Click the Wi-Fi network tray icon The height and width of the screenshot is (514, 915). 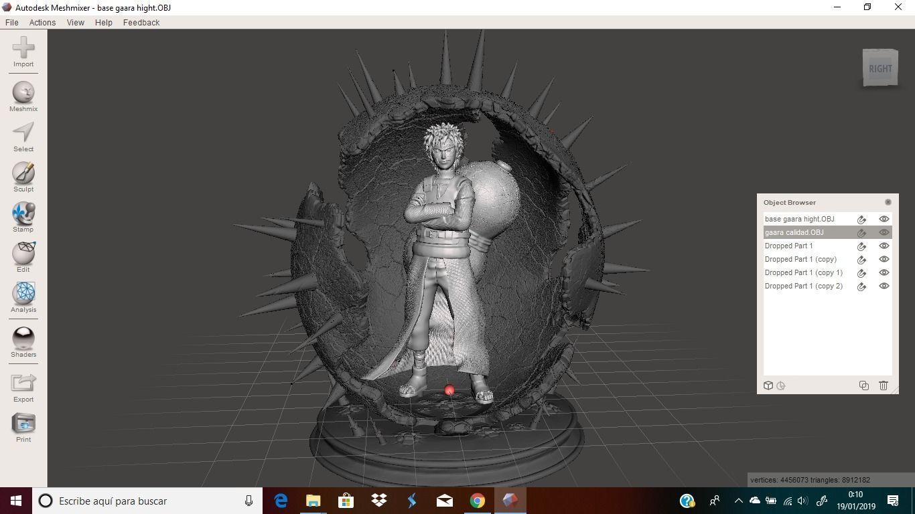pos(788,501)
